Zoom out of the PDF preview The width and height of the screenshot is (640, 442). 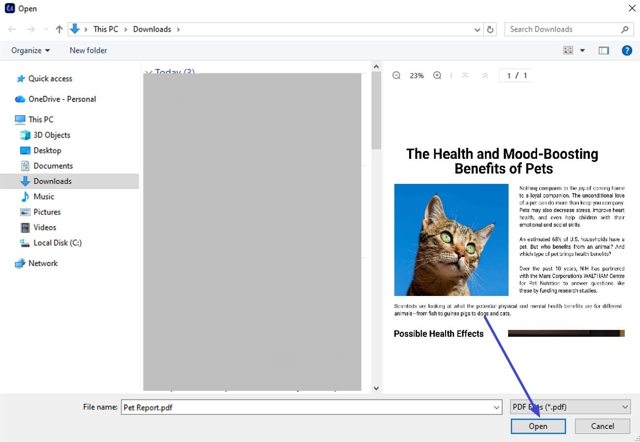396,75
